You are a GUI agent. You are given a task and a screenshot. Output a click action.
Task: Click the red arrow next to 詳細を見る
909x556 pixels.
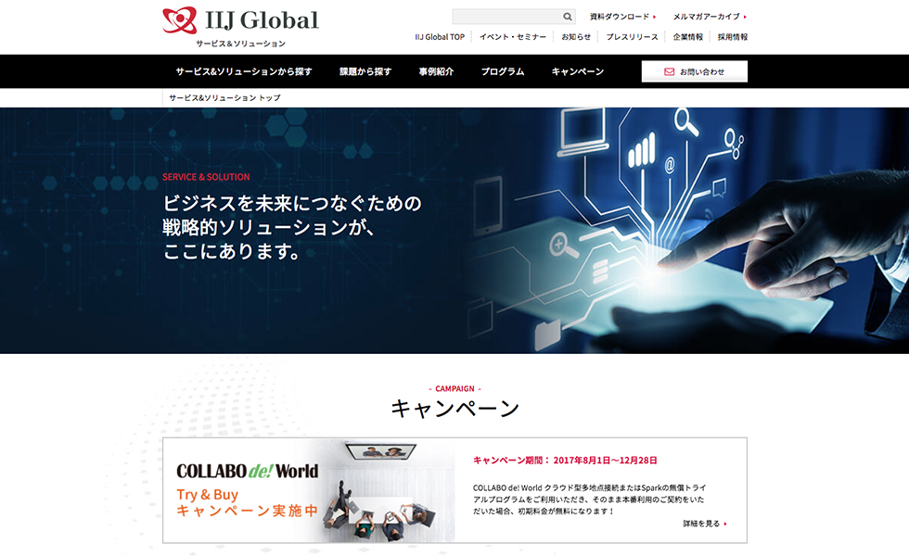coord(725,524)
